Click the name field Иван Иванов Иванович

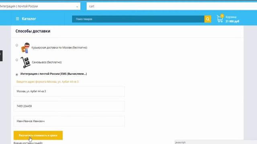pyautogui.click(x=69, y=121)
